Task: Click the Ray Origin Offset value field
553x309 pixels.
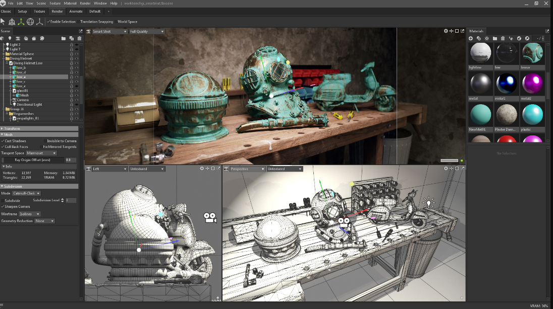Action: tap(71, 160)
